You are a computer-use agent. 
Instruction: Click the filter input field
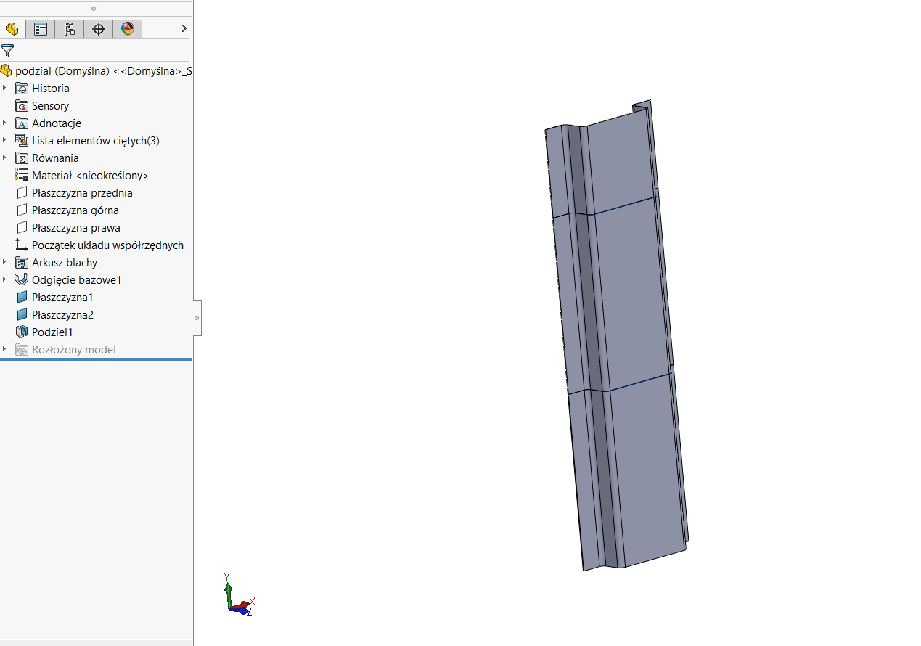102,50
